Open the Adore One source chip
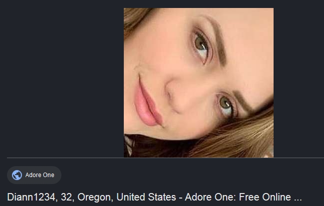324x206 pixels. point(34,175)
